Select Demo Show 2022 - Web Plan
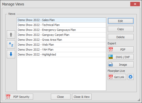The image size is (142, 103). click(x=61, y=45)
